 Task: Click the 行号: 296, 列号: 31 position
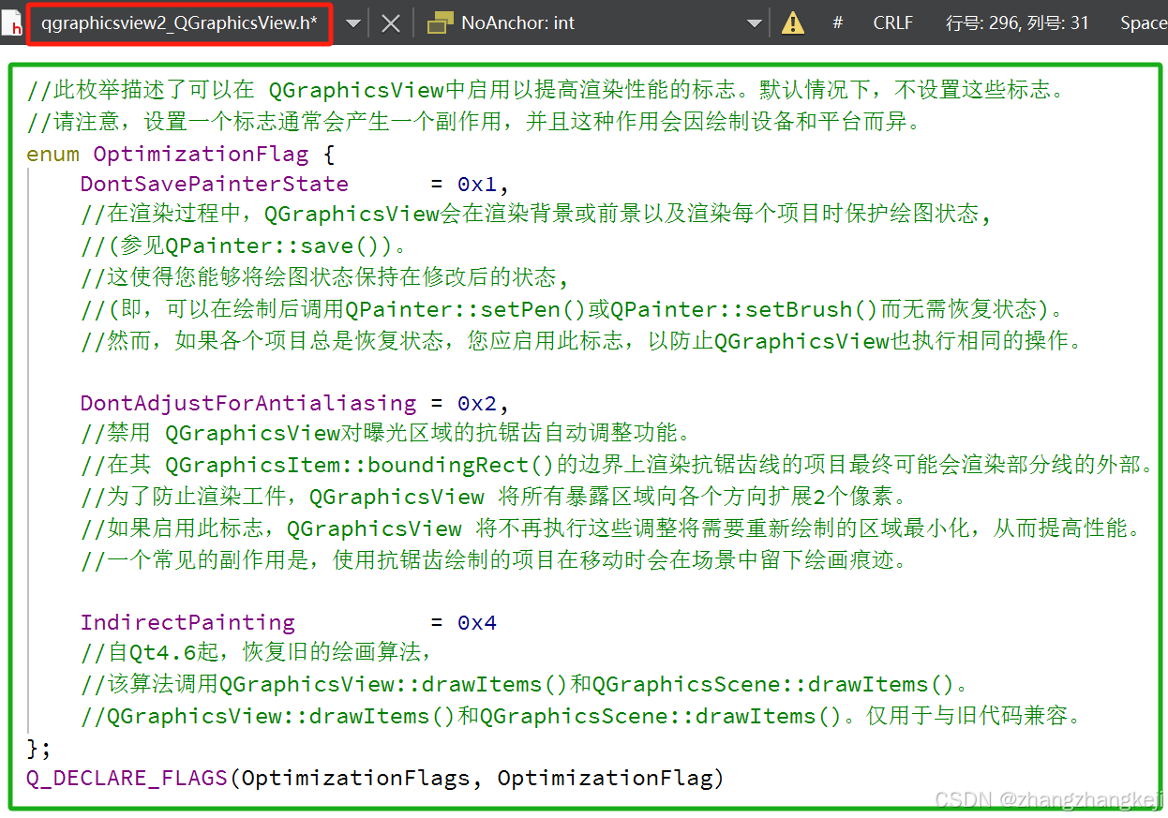pos(1017,22)
